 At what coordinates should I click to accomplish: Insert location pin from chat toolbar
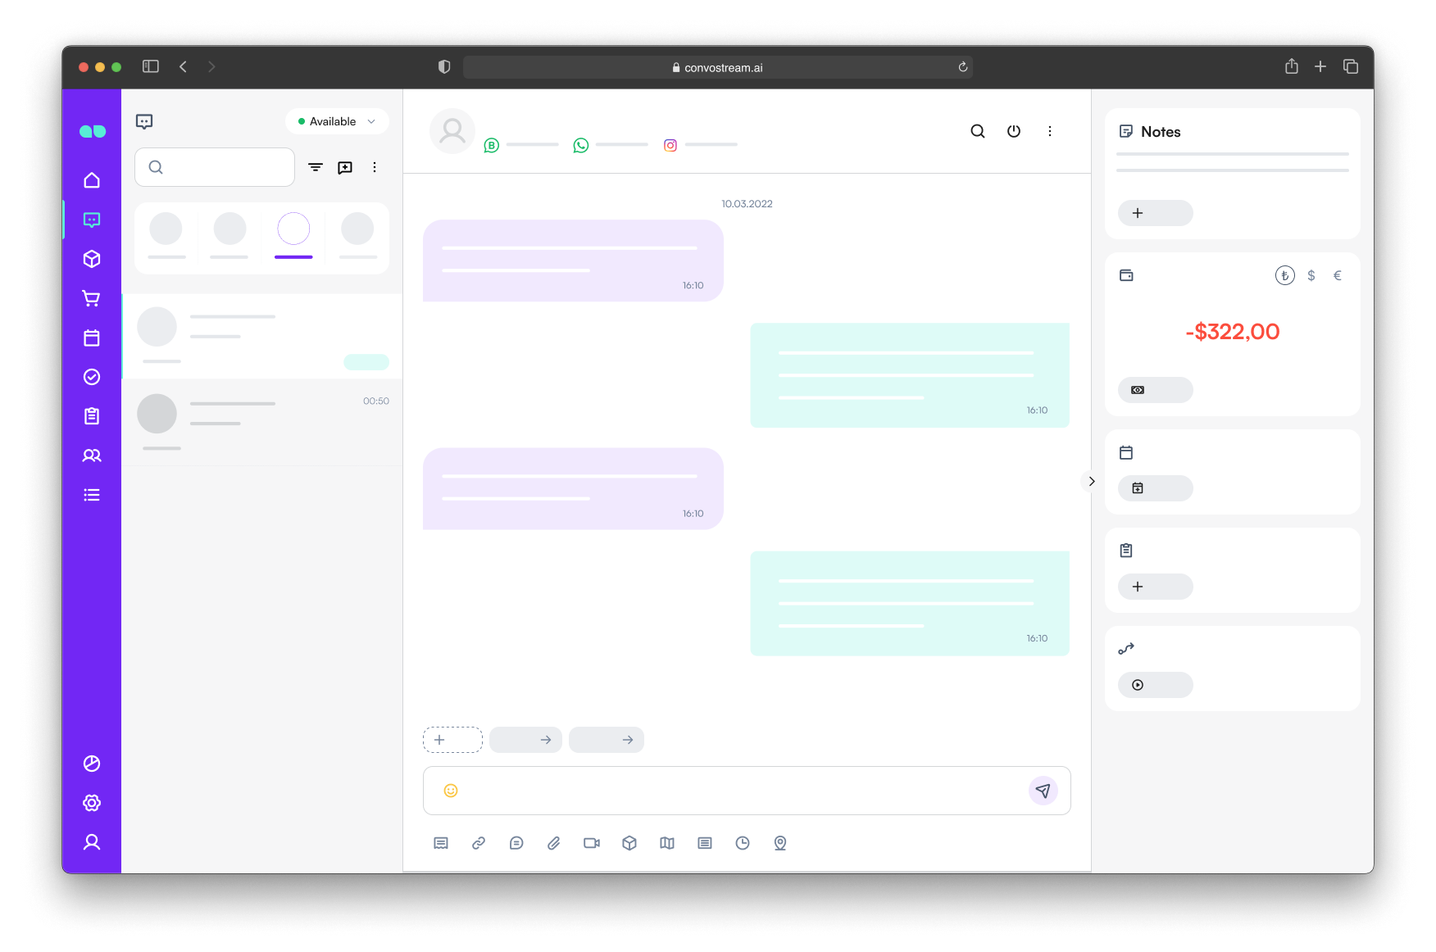click(x=780, y=843)
